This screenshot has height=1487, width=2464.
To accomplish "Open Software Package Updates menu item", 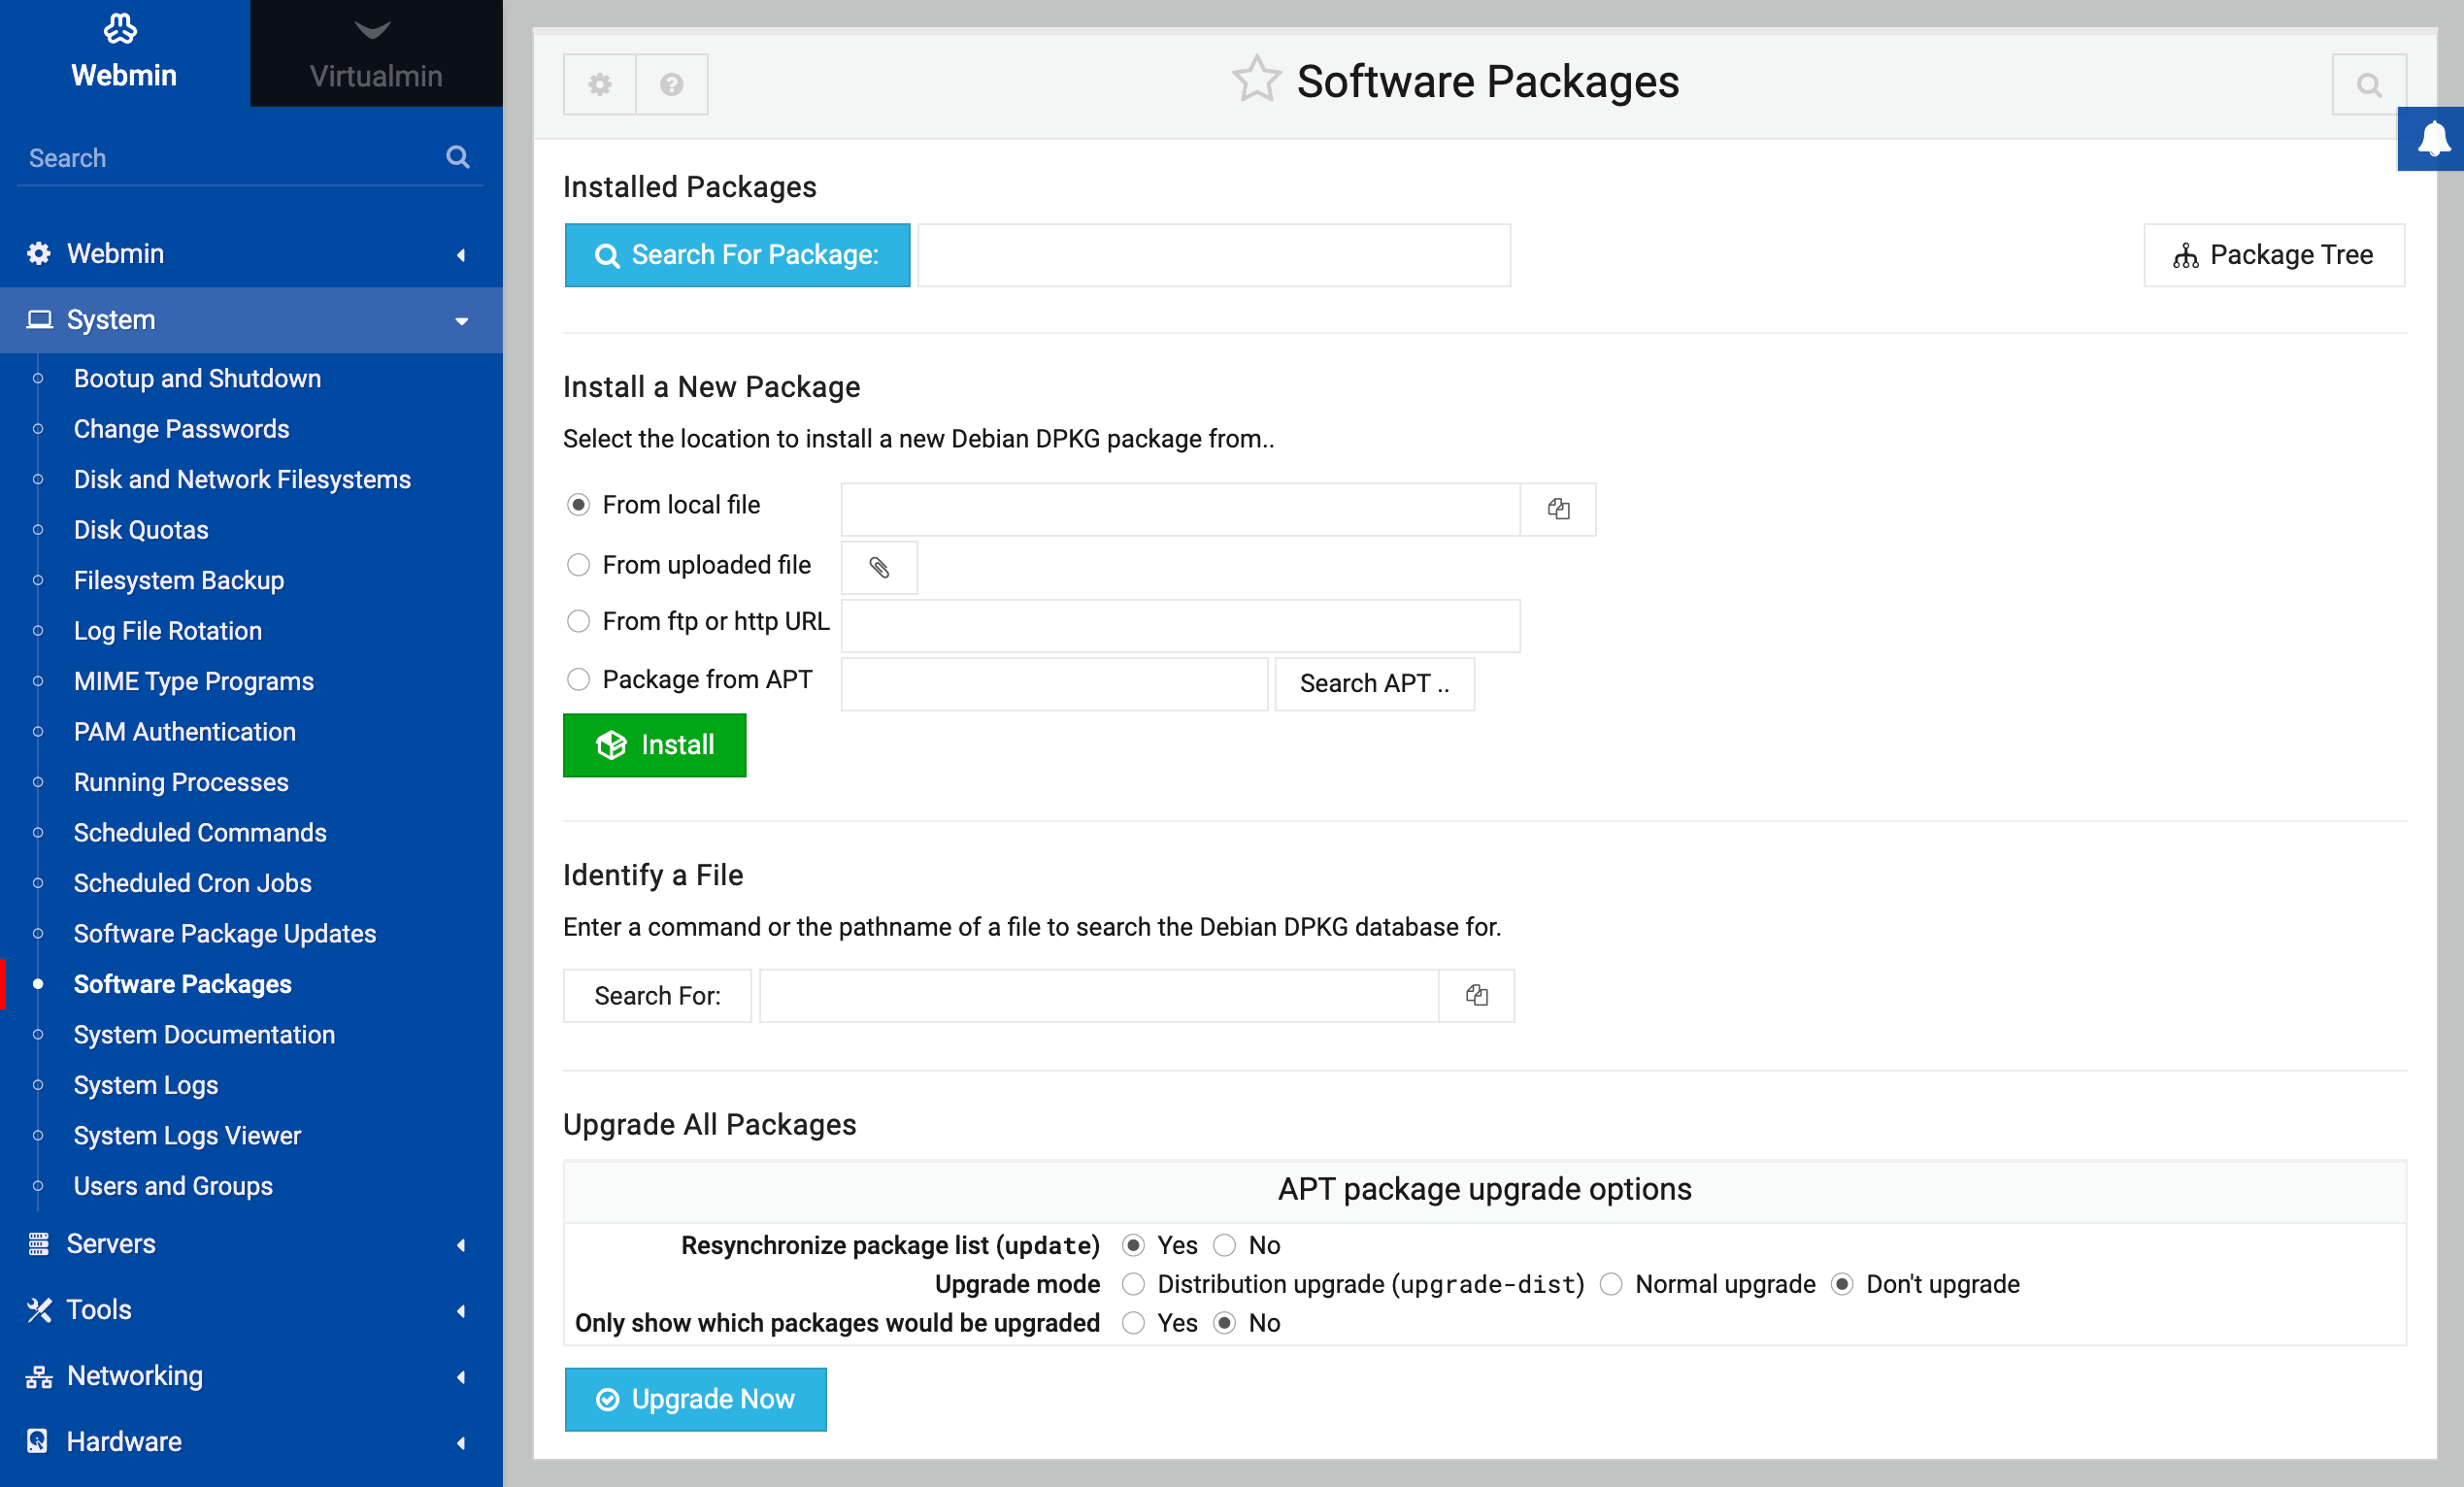I will [x=224, y=933].
